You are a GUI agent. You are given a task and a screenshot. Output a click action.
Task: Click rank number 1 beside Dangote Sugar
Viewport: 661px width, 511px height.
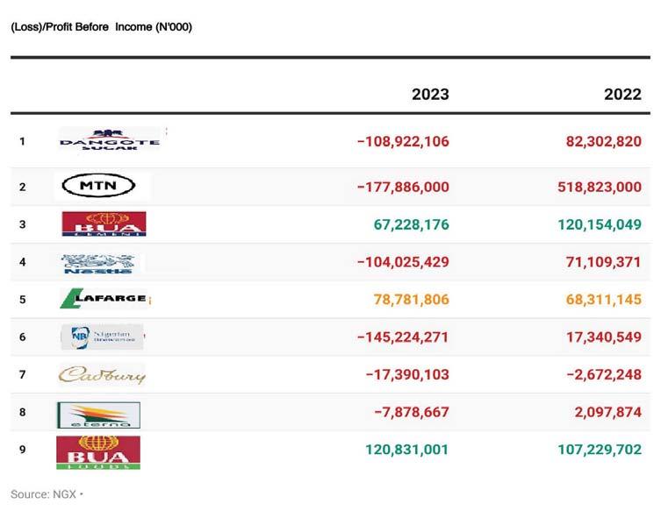(x=22, y=141)
